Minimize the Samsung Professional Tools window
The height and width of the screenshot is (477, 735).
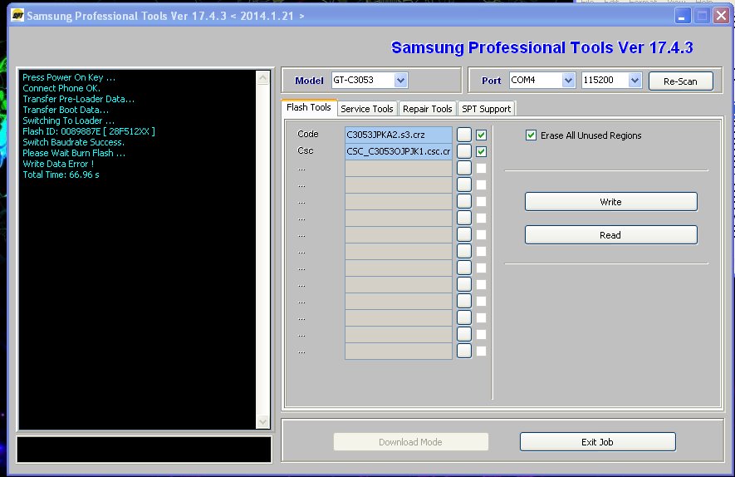(x=683, y=16)
